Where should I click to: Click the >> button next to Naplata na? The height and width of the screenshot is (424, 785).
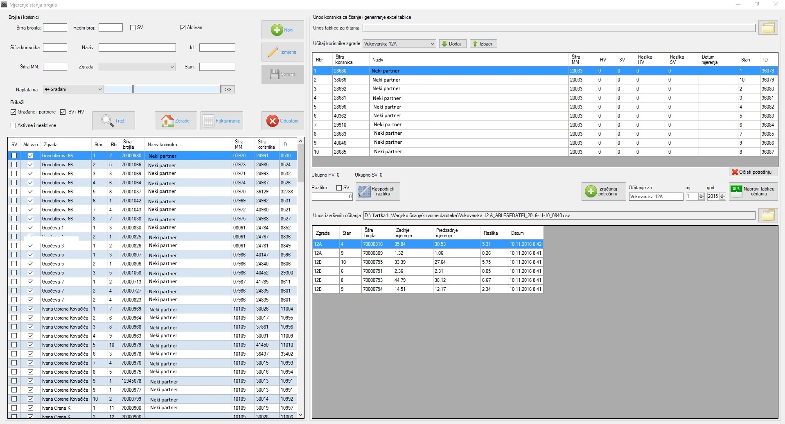[x=228, y=89]
